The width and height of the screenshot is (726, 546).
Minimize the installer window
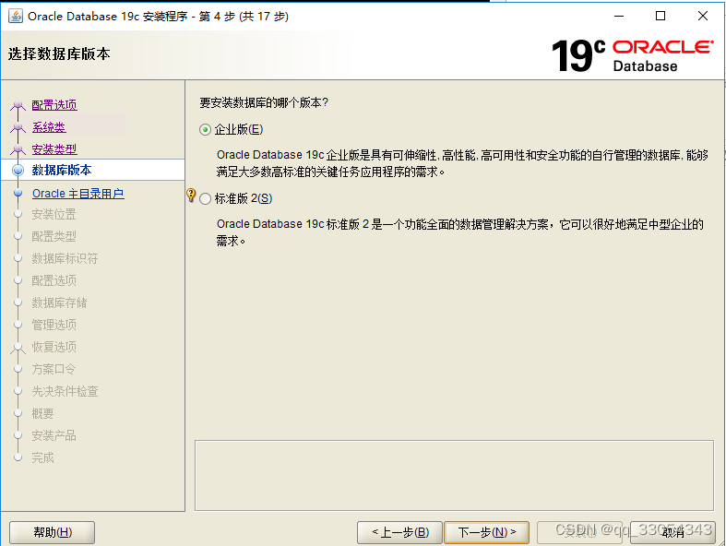[x=619, y=17]
